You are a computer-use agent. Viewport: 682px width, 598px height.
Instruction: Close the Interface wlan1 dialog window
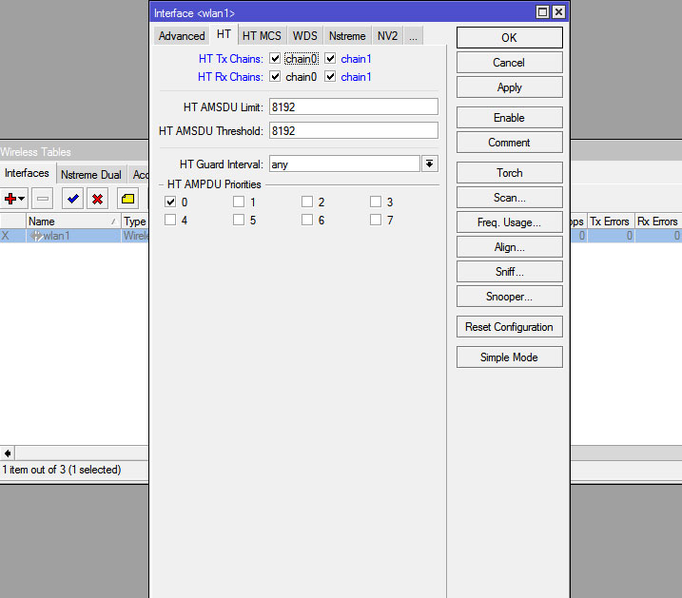click(x=558, y=12)
